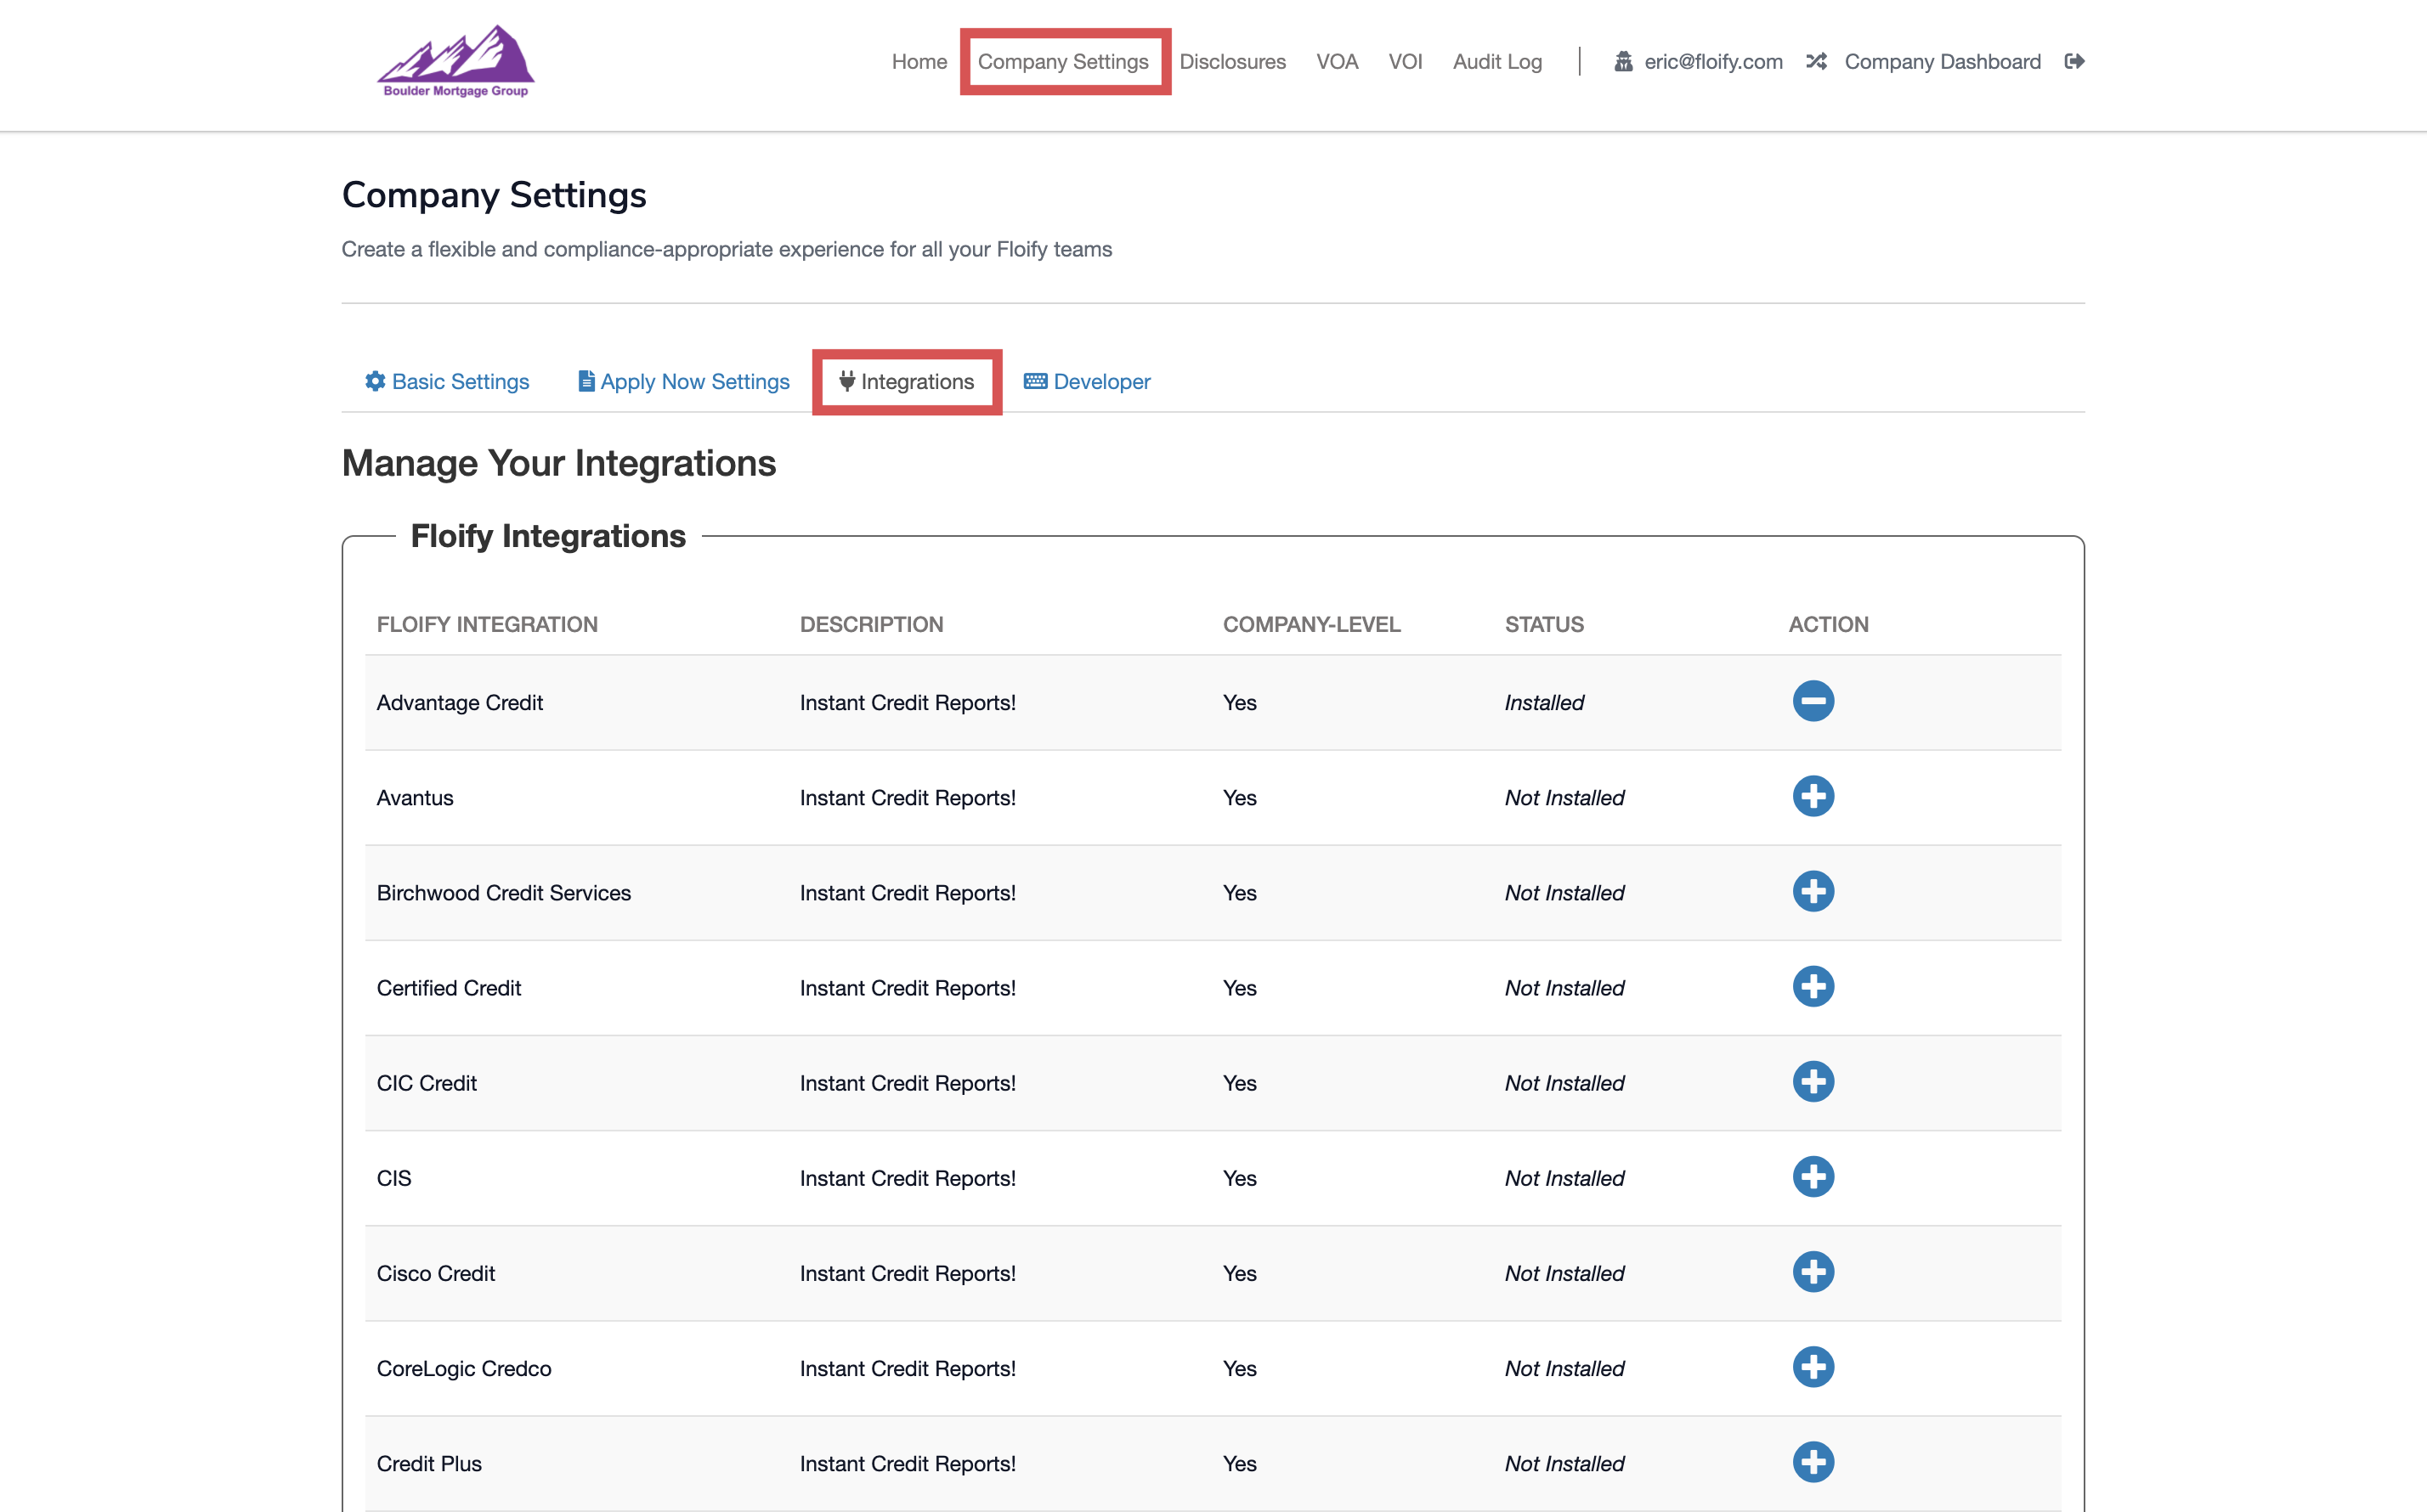This screenshot has width=2427, height=1512.
Task: Add the Birchwood Credit Services integration
Action: (x=1813, y=891)
